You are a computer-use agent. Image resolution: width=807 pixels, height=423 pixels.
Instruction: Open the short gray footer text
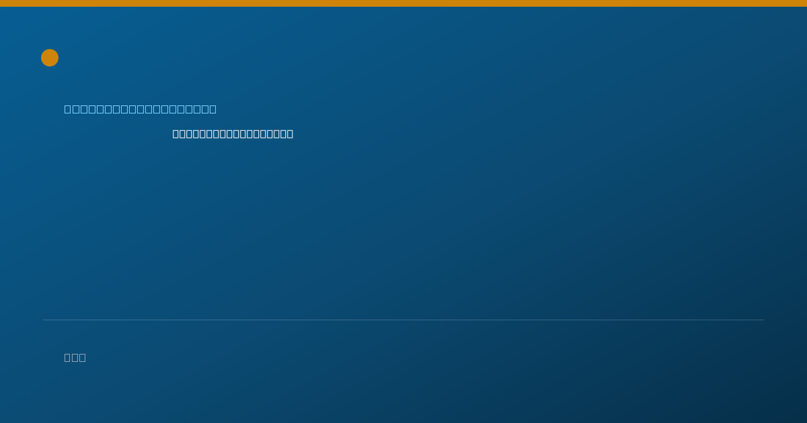click(x=75, y=357)
